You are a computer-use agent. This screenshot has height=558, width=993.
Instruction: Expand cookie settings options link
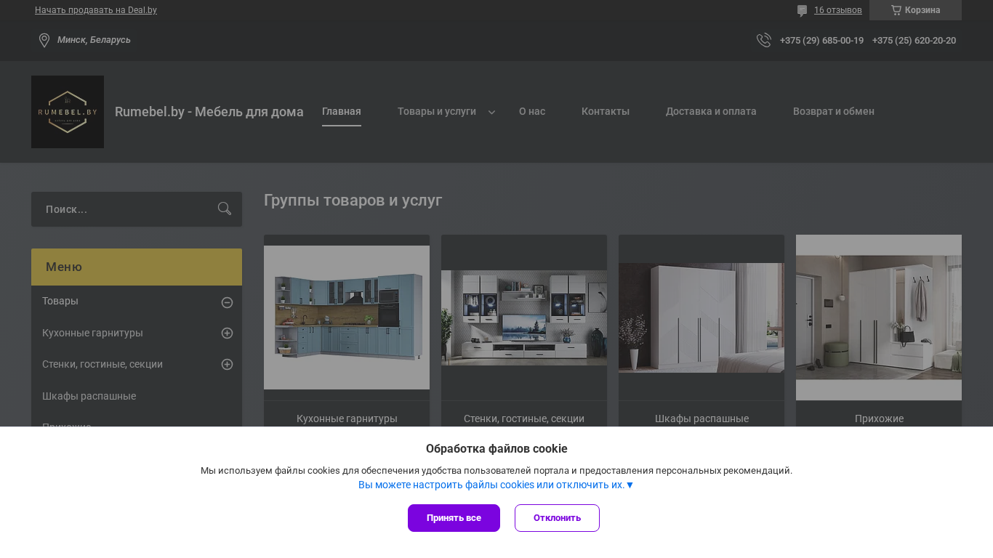point(496,485)
